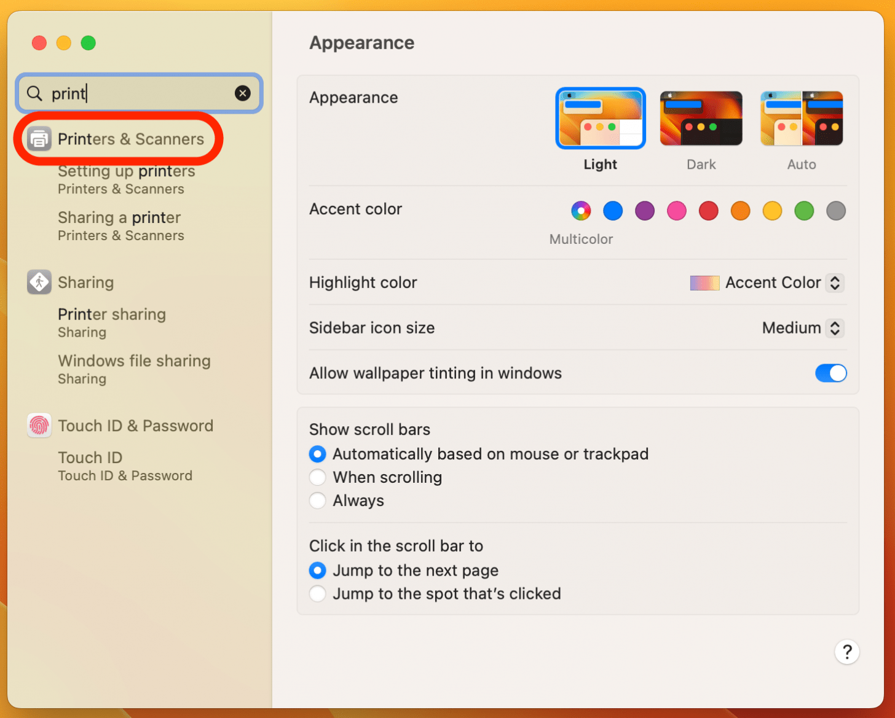Viewport: 895px width, 718px height.
Task: Select 'Always' show scroll bars option
Action: coord(318,501)
